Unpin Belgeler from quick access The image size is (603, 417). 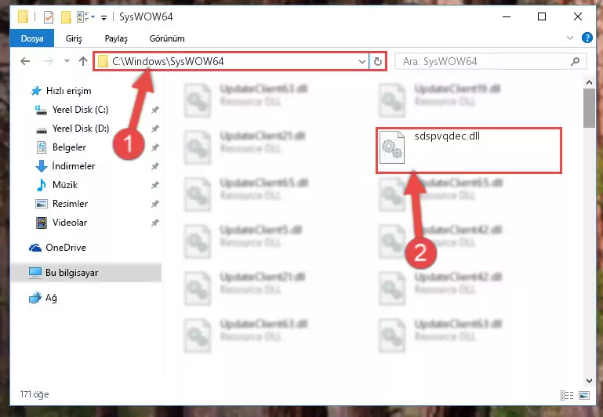[155, 147]
